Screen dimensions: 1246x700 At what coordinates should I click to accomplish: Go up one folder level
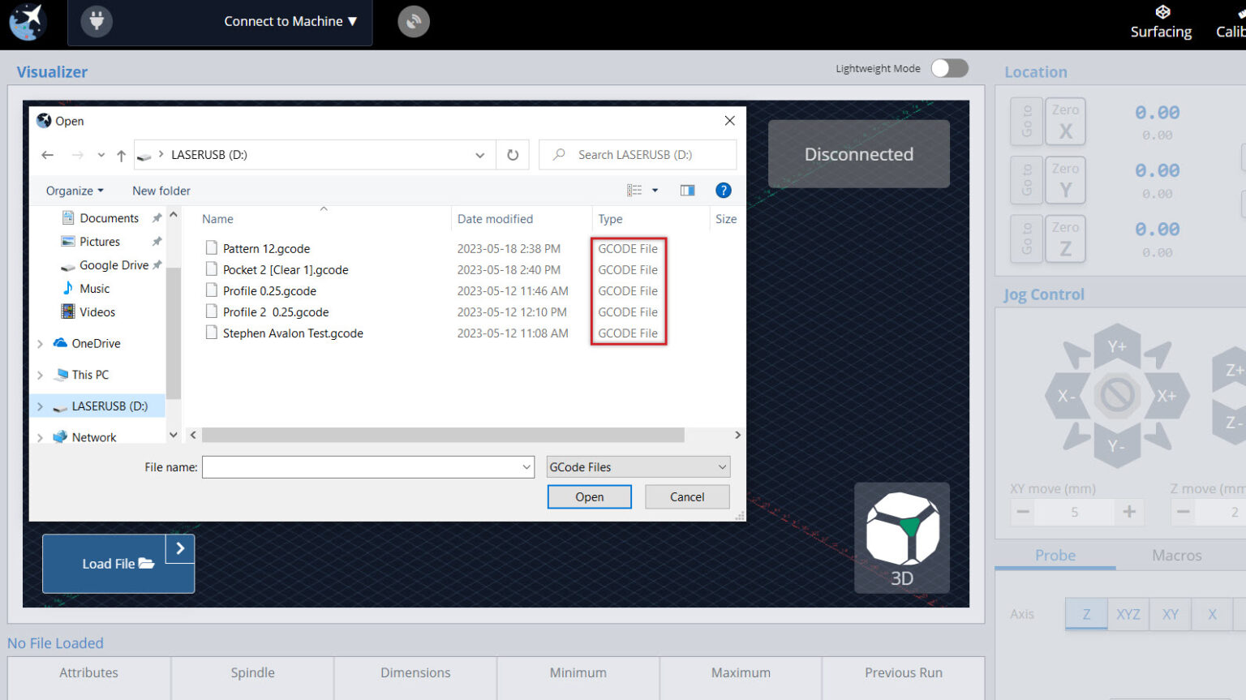[121, 155]
